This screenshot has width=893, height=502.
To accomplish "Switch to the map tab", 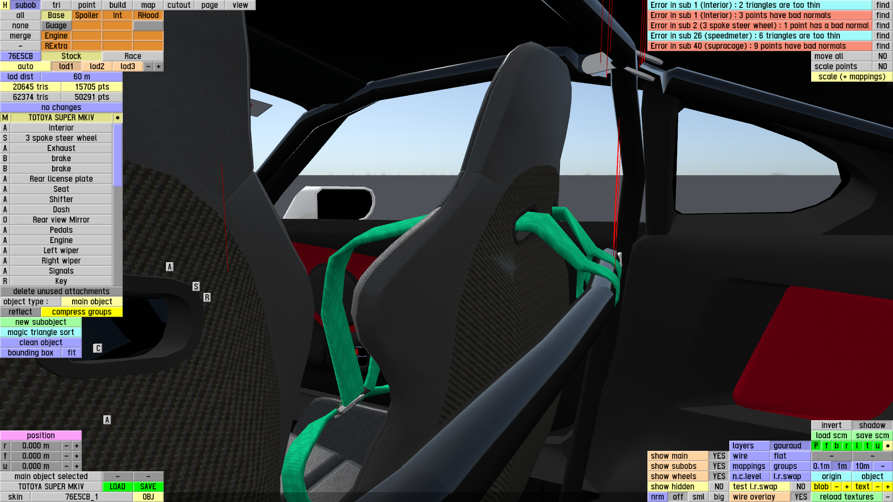I will pos(148,5).
